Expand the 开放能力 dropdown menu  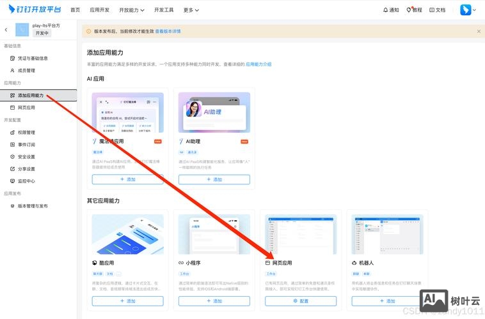point(132,10)
